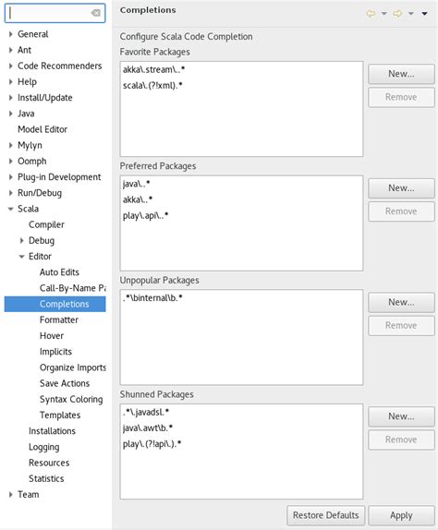Select Formatter in the preferences tree
The height and width of the screenshot is (530, 438).
pyautogui.click(x=59, y=319)
